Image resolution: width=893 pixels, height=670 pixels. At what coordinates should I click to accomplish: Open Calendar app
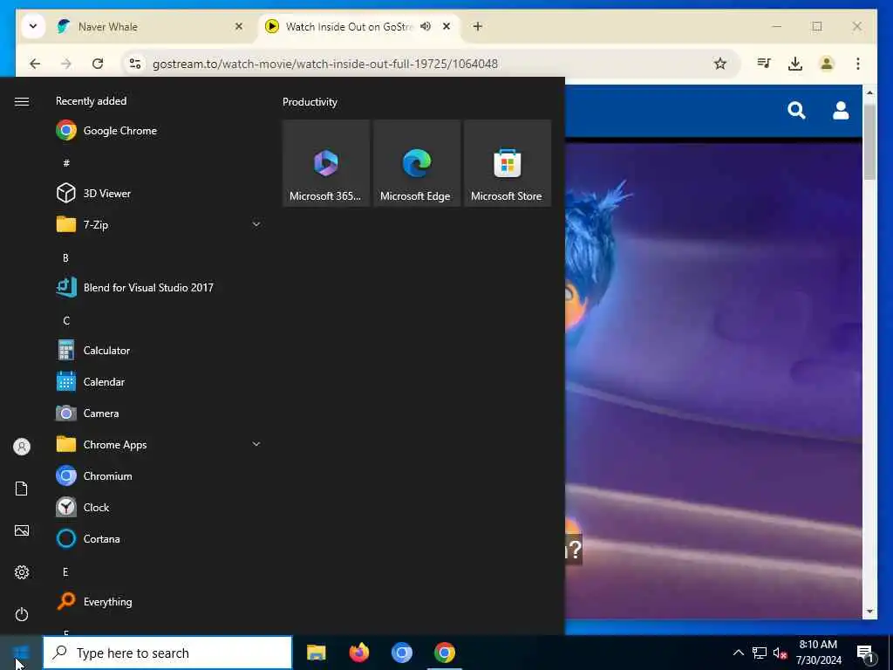(x=159, y=382)
